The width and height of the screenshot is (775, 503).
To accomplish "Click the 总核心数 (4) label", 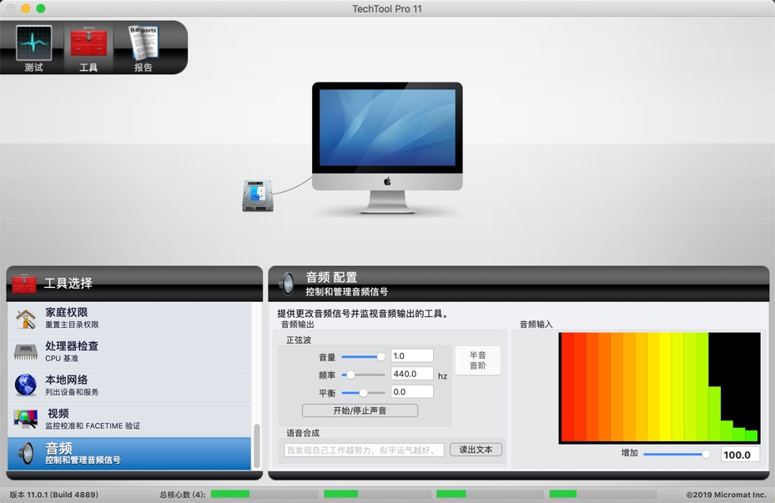I will 183,495.
